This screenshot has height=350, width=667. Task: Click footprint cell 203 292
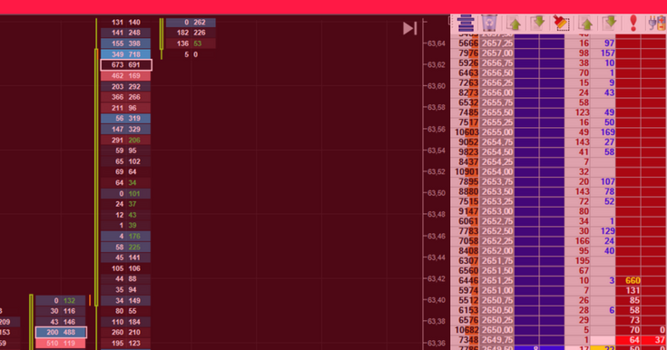coord(126,86)
